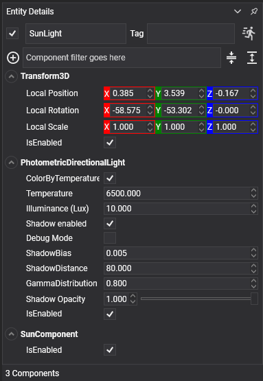Image resolution: width=263 pixels, height=381 pixels.
Task: Click Local Position X spinner arrows
Action: pyautogui.click(x=150, y=93)
